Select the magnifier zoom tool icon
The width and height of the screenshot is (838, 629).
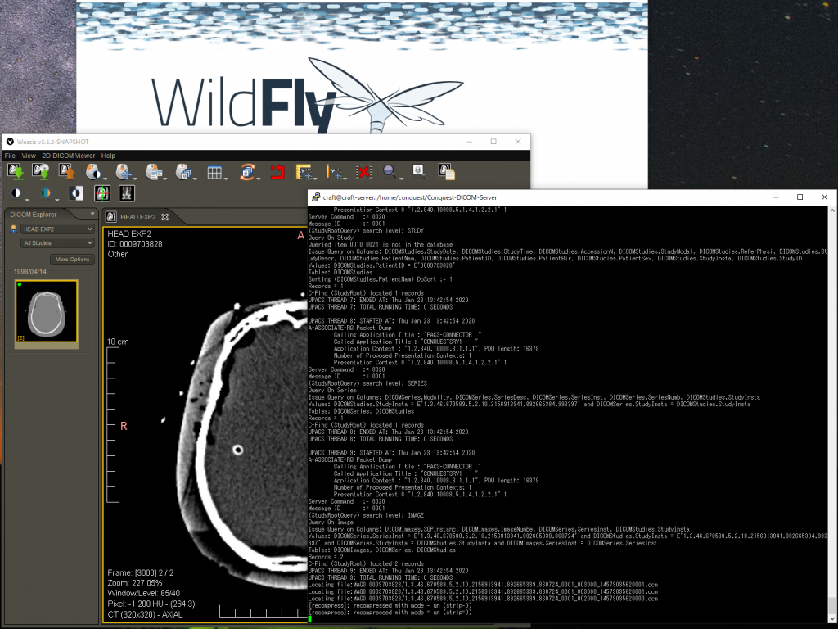390,172
